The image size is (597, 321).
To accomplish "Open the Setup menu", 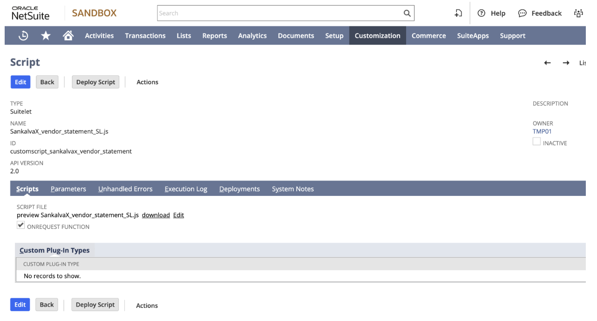I will [334, 36].
